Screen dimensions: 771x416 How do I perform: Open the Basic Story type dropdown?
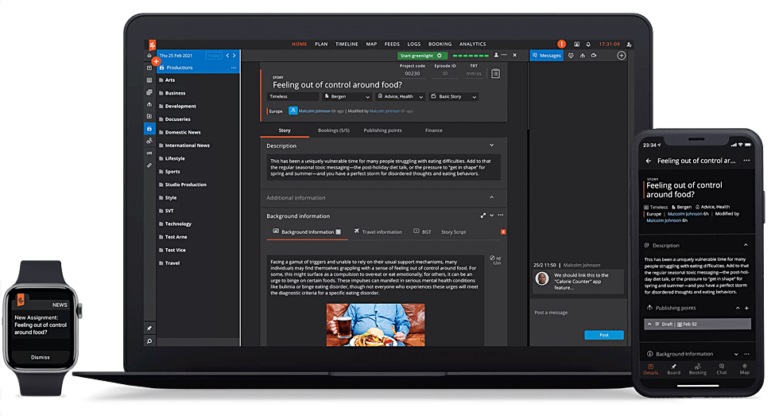click(x=454, y=96)
